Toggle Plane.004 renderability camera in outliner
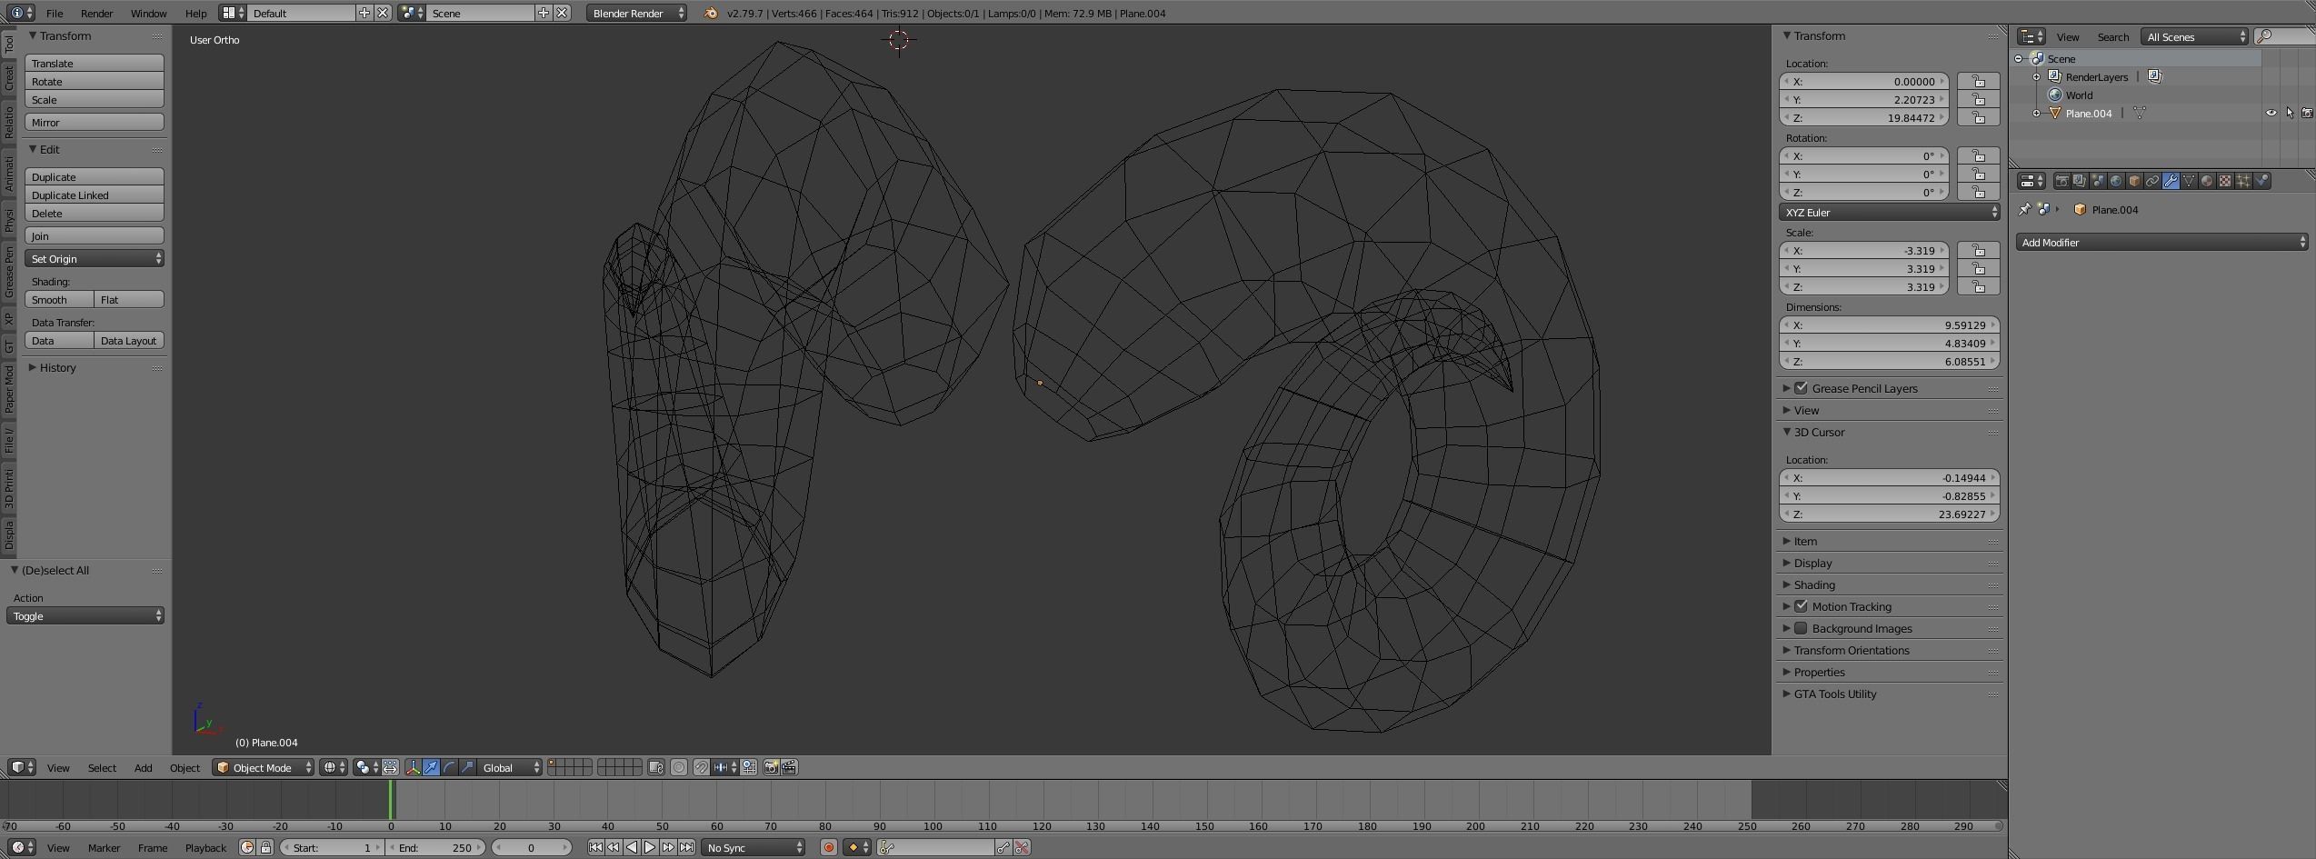 [2307, 114]
